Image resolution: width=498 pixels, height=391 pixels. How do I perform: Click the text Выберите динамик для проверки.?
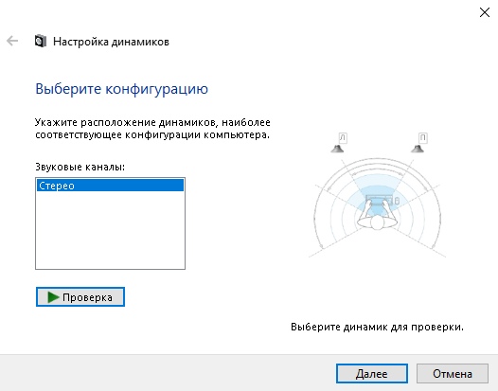click(x=377, y=327)
